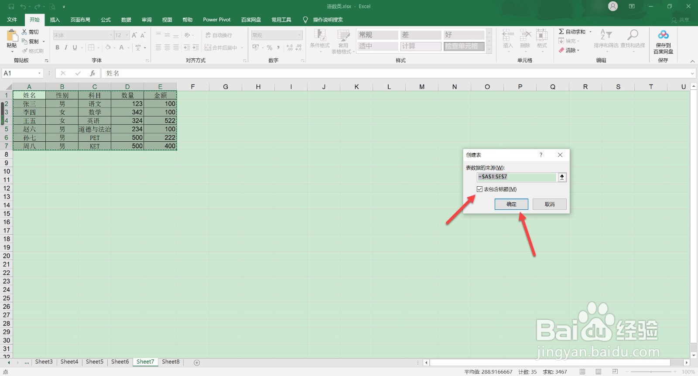Click the help question mark in dialog

coord(541,155)
